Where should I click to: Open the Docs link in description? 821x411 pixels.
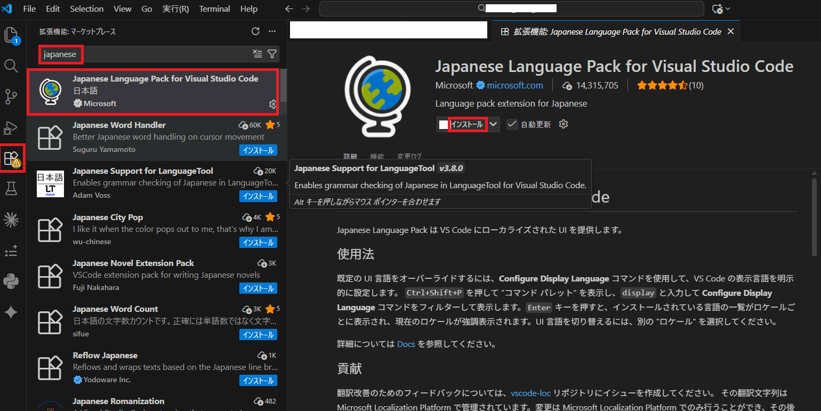click(406, 344)
